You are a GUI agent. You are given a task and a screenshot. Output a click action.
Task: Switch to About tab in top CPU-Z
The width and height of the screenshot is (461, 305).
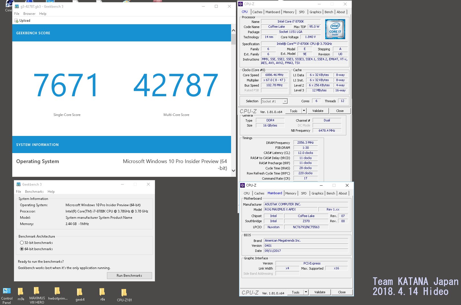[x=341, y=12]
